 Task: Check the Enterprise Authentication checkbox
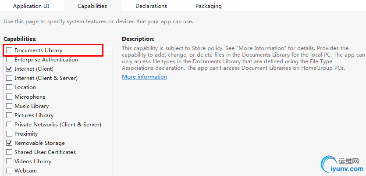pos(9,60)
